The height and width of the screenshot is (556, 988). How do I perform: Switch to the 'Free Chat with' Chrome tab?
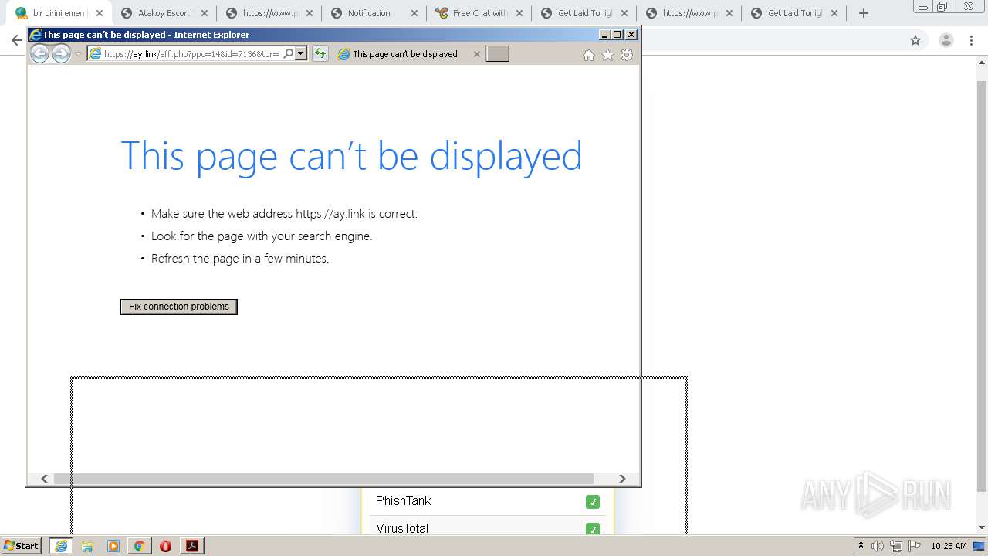(x=480, y=13)
